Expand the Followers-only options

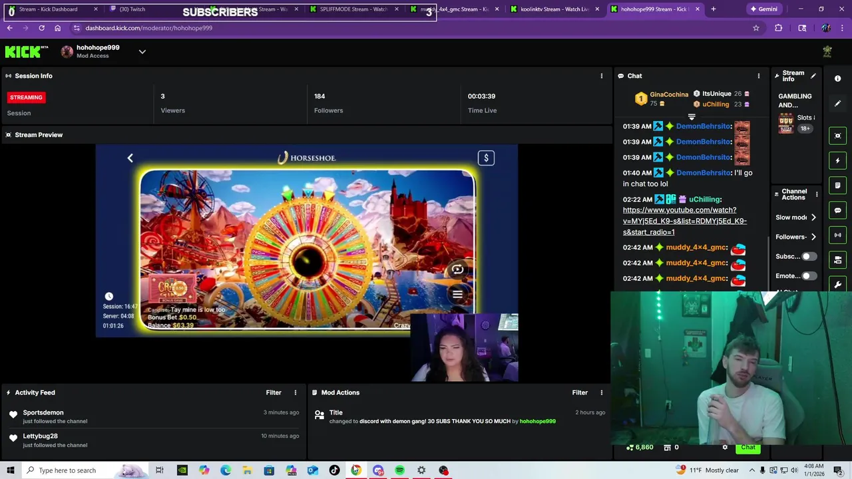(x=813, y=237)
